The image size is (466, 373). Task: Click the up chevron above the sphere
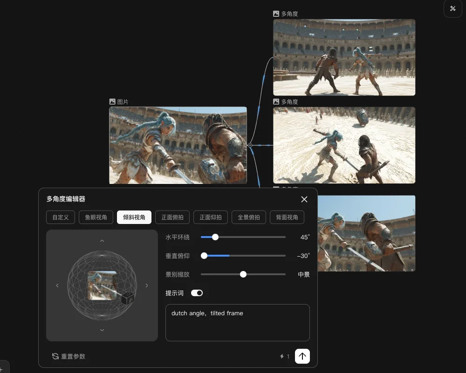tap(102, 241)
